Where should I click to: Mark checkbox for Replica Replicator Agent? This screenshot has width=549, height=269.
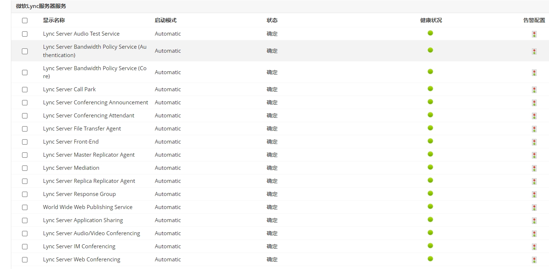point(25,181)
